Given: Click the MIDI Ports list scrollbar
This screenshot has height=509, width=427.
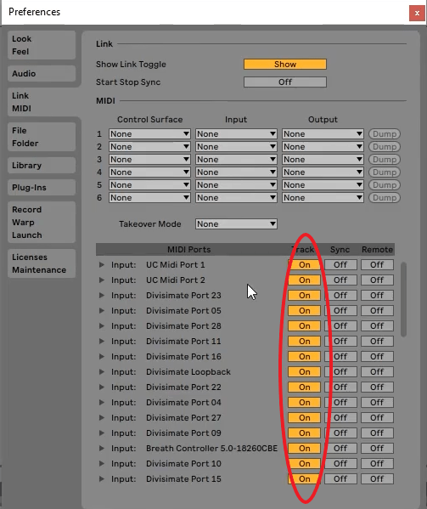Looking at the screenshot, I should click(x=404, y=300).
